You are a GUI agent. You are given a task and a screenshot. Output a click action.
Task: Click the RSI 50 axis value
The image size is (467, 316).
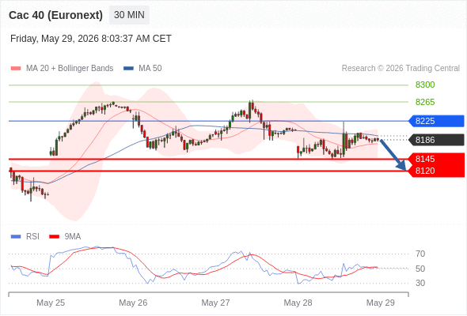click(x=420, y=269)
